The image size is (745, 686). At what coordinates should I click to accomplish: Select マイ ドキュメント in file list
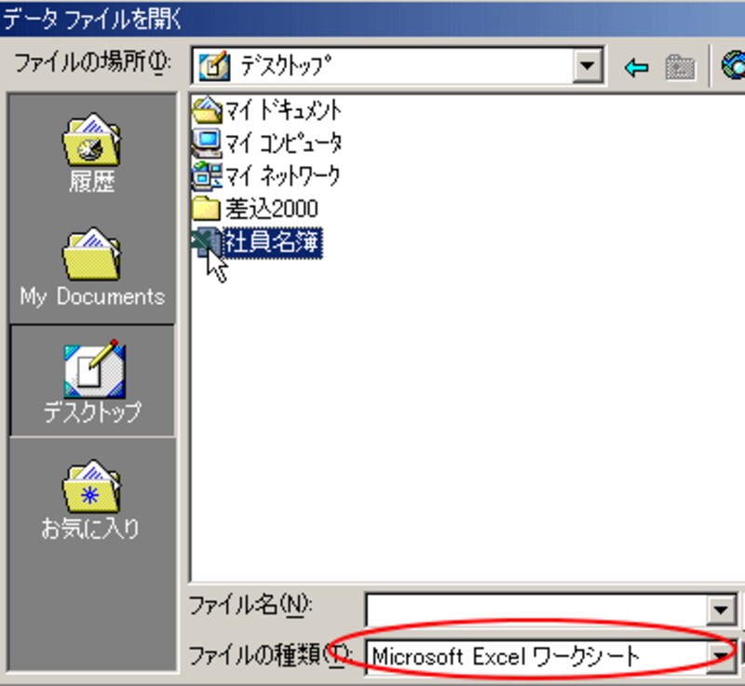[266, 110]
